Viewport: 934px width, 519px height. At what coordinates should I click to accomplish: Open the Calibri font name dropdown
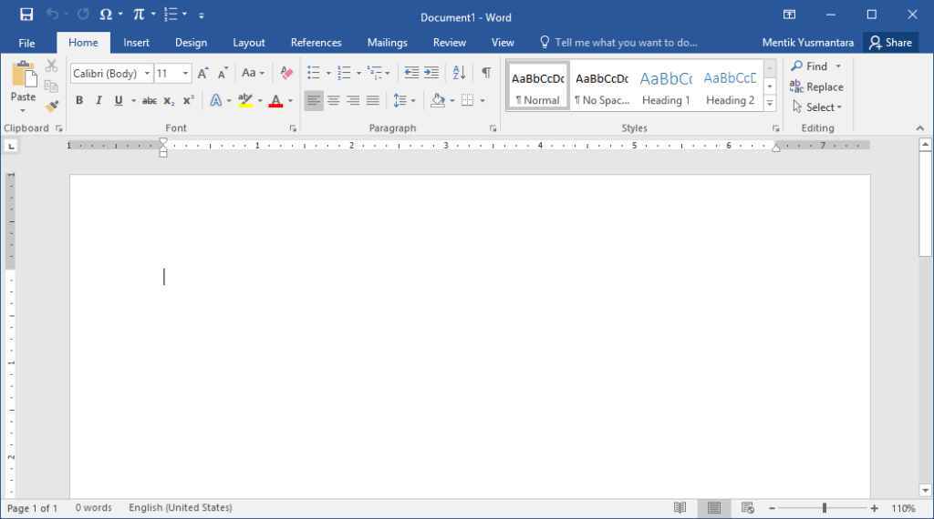click(147, 74)
